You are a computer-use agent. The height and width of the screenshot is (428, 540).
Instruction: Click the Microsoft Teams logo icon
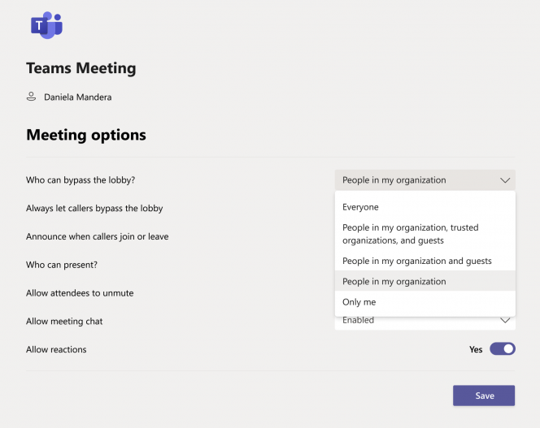tap(46, 25)
